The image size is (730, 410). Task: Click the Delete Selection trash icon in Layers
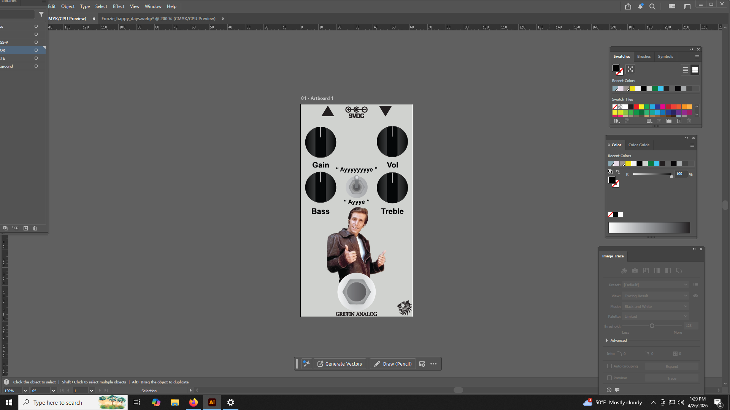click(x=35, y=229)
